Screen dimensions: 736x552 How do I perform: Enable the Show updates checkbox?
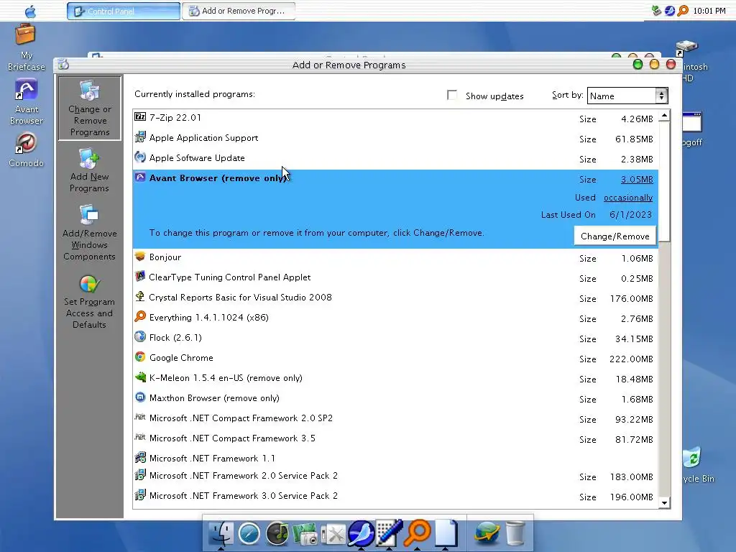pos(452,96)
